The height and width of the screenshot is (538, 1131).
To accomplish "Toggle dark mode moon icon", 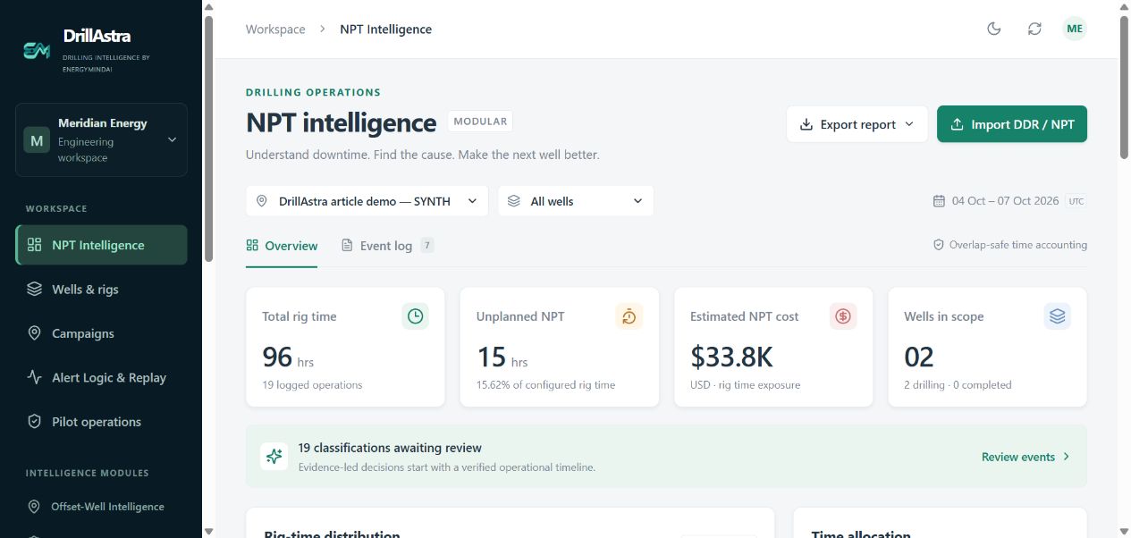I will 993,29.
